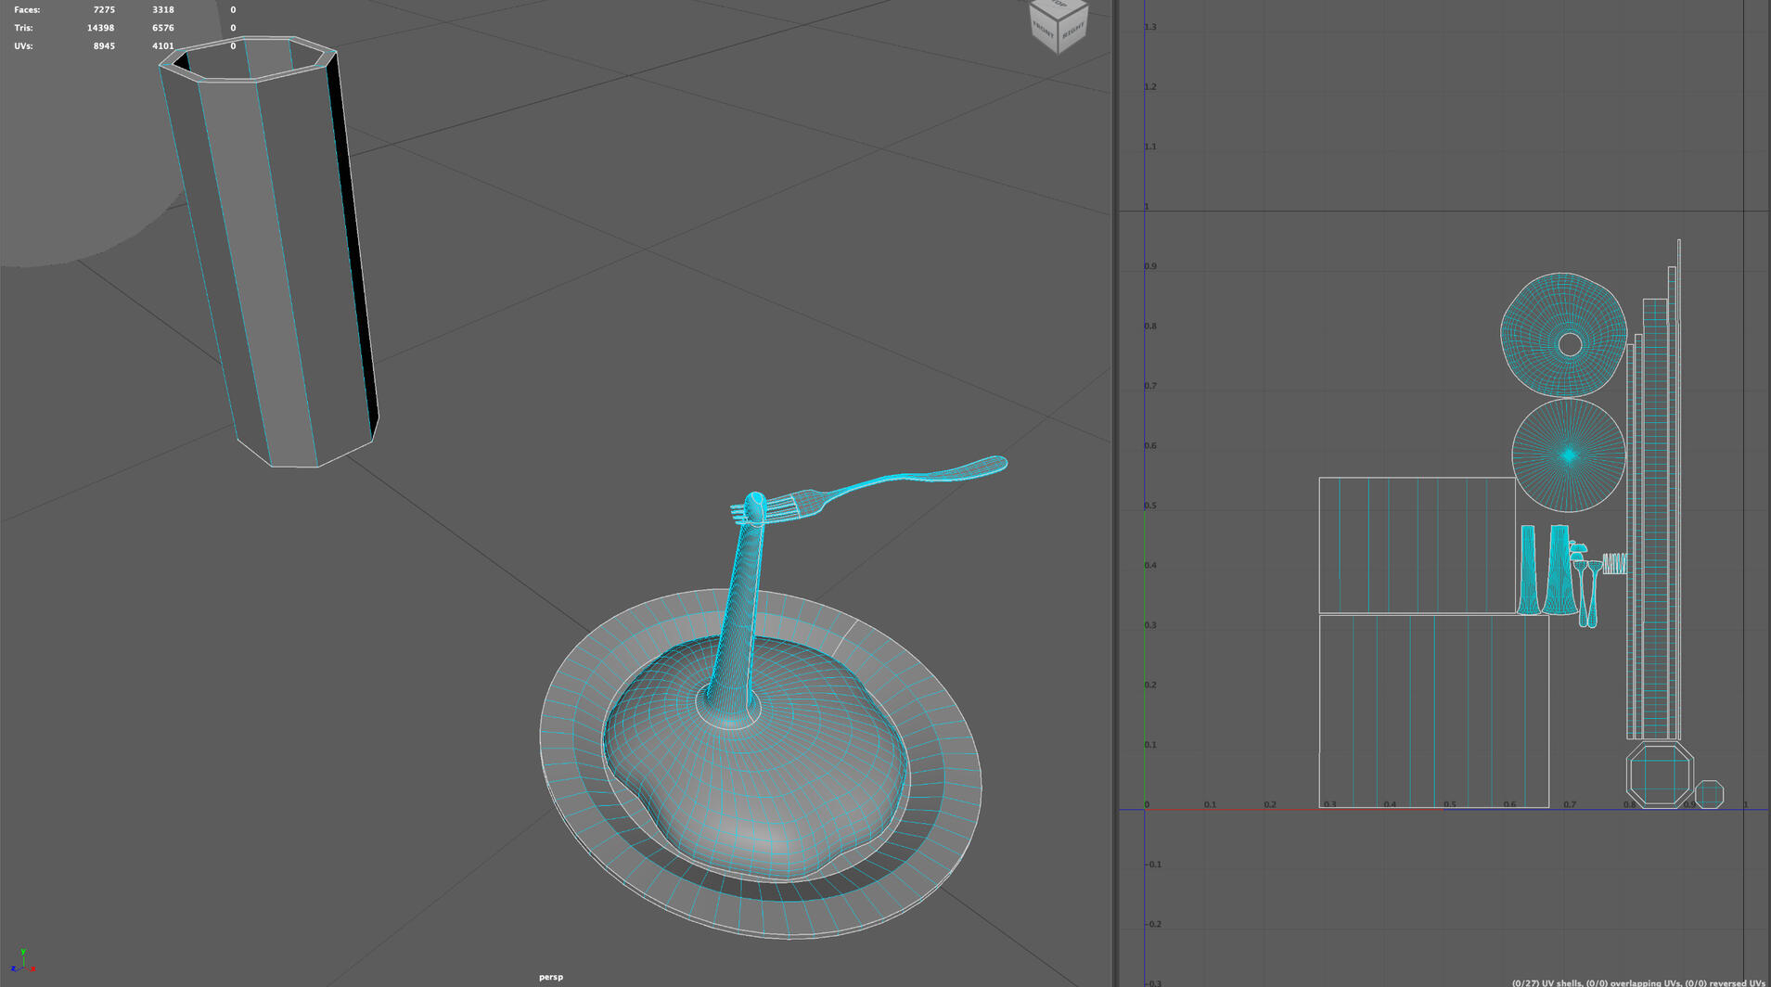Click the upper rectangular UV shell
Viewport: 1771px width, 987px height.
[x=1416, y=545]
